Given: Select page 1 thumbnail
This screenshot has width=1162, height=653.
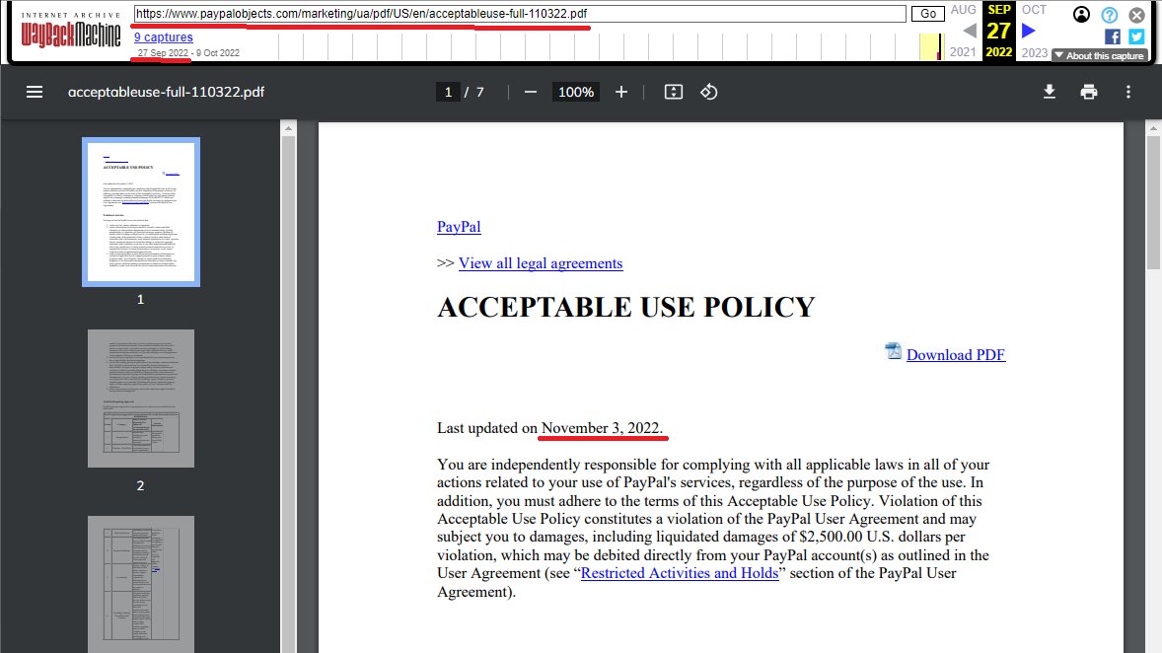Looking at the screenshot, I should coord(141,212).
